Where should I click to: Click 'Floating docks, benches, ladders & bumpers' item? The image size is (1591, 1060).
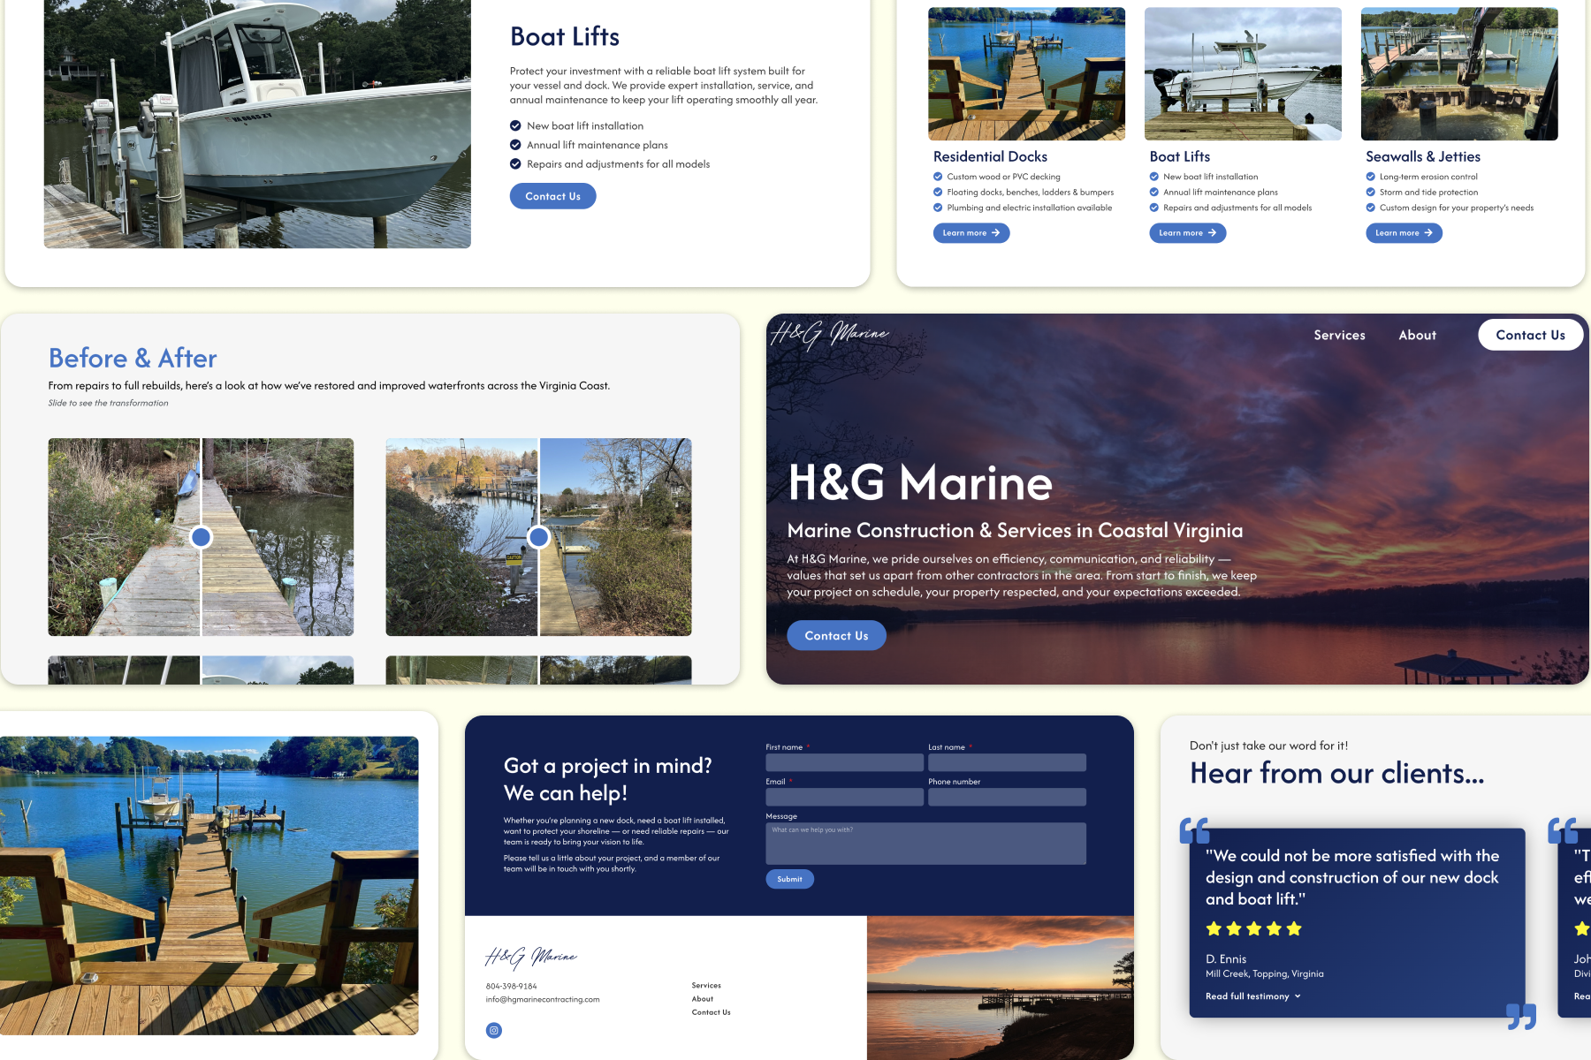[1031, 193]
